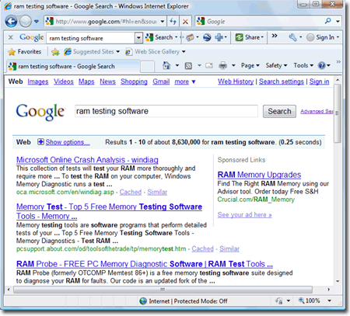The image size is (350, 316).
Task: Go back with the browser Back arrow
Action: pos(11,21)
